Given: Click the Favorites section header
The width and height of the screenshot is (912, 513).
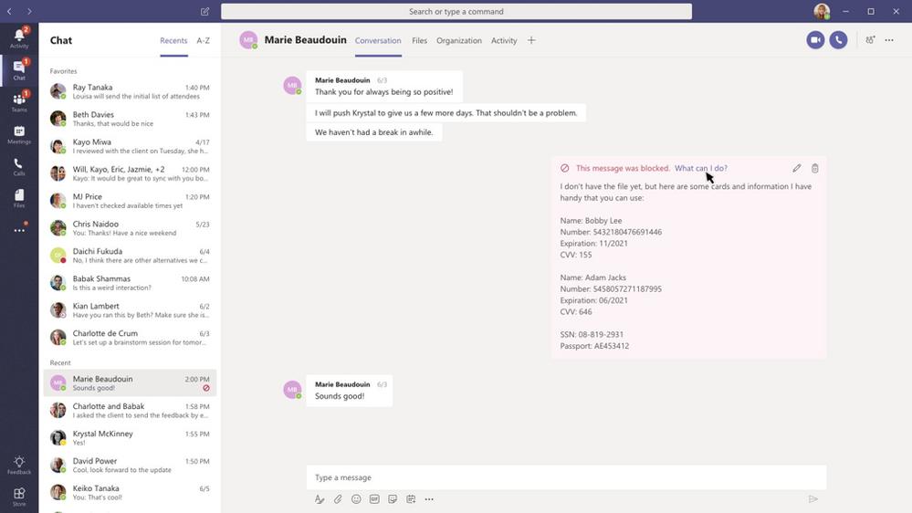Looking at the screenshot, I should tap(63, 71).
